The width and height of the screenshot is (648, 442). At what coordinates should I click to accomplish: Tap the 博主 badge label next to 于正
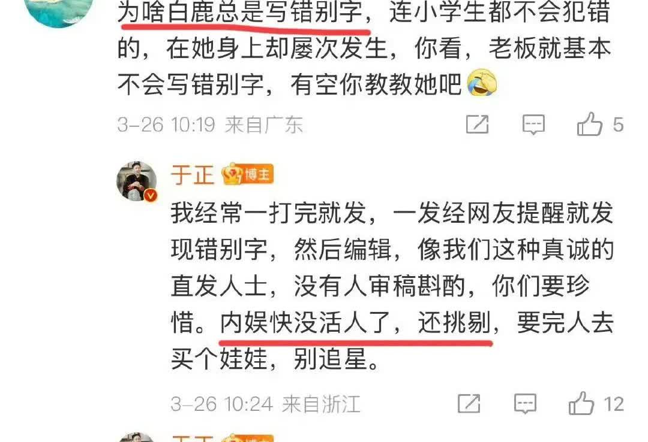(257, 174)
